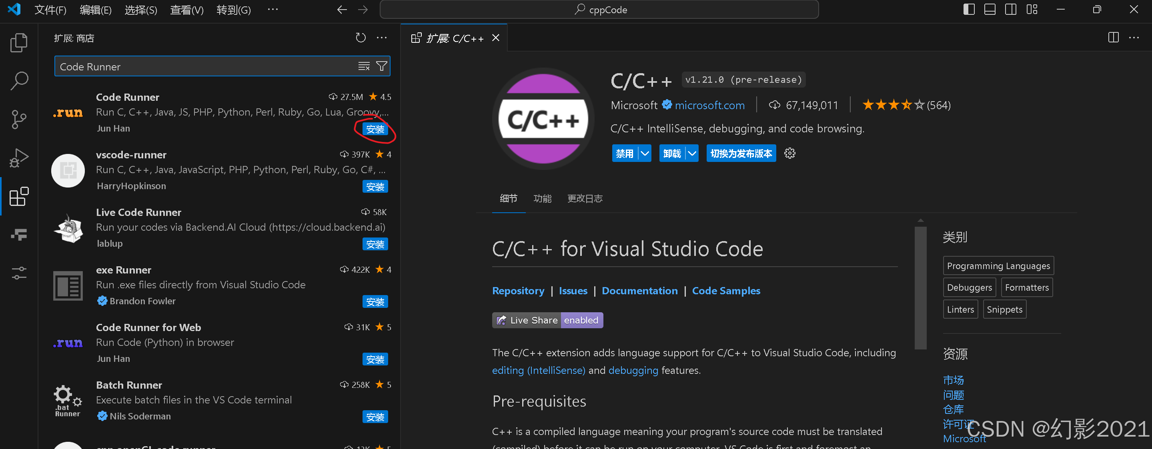The height and width of the screenshot is (449, 1152).
Task: Open the Code Samples link
Action: click(726, 291)
